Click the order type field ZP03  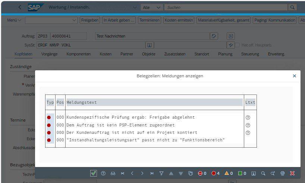click(x=43, y=36)
